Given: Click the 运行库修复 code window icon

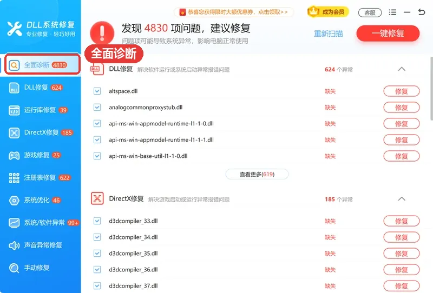Looking at the screenshot, I should [14, 110].
